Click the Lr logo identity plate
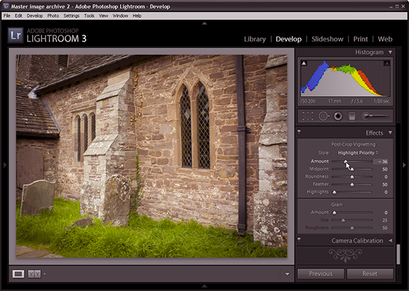409x291 pixels. [16, 36]
